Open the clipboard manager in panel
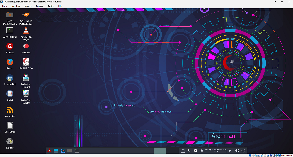293x157 pixels. click(183, 151)
